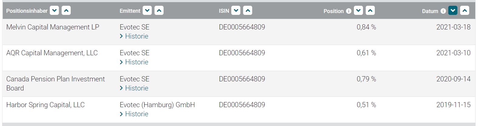Click the Evotec (Hamburg) GmbH issuer text
The width and height of the screenshot is (478, 126).
(x=157, y=105)
